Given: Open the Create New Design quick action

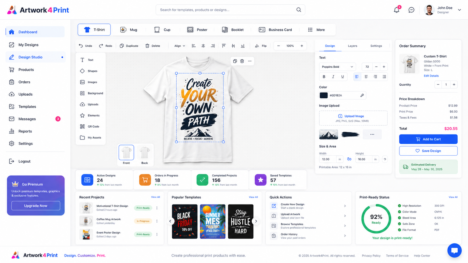Looking at the screenshot, I should (308, 206).
